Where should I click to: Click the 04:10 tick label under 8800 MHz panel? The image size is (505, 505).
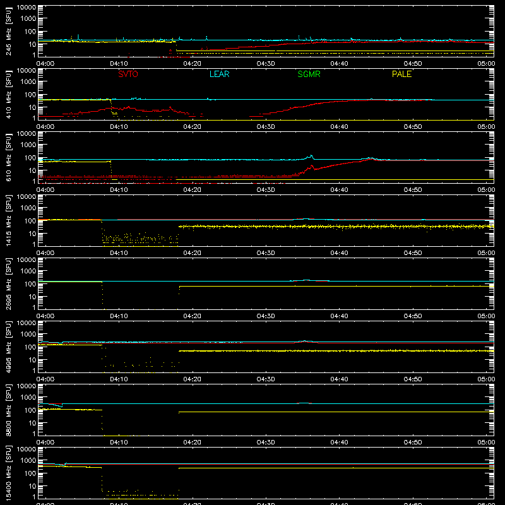[x=119, y=443]
